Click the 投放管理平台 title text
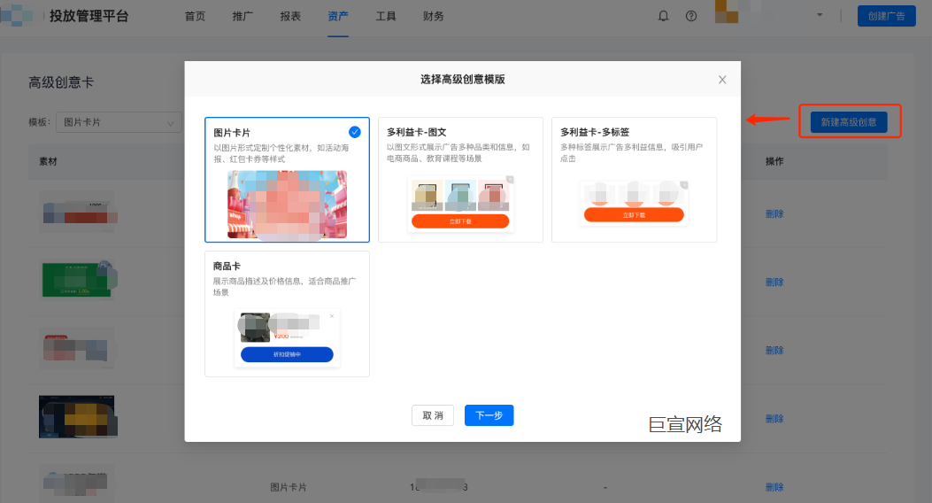This screenshot has width=932, height=503. click(89, 16)
